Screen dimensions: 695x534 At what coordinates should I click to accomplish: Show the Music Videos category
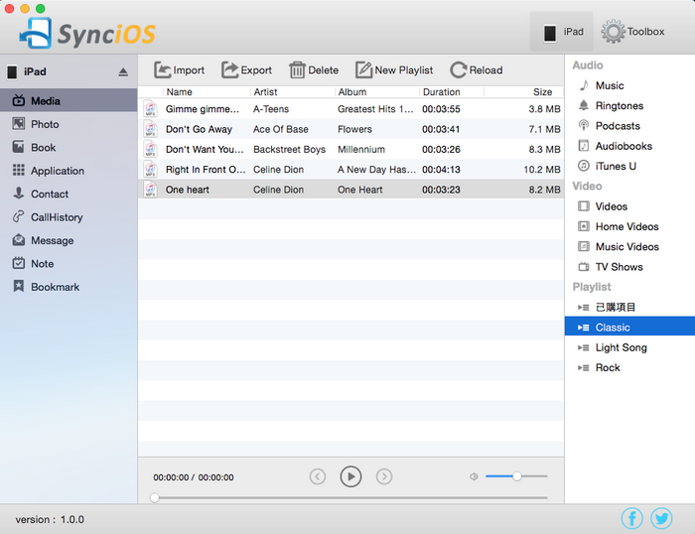tap(629, 247)
